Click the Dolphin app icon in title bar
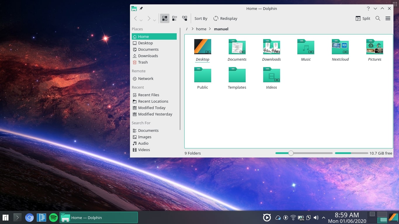The image size is (399, 224). [134, 8]
